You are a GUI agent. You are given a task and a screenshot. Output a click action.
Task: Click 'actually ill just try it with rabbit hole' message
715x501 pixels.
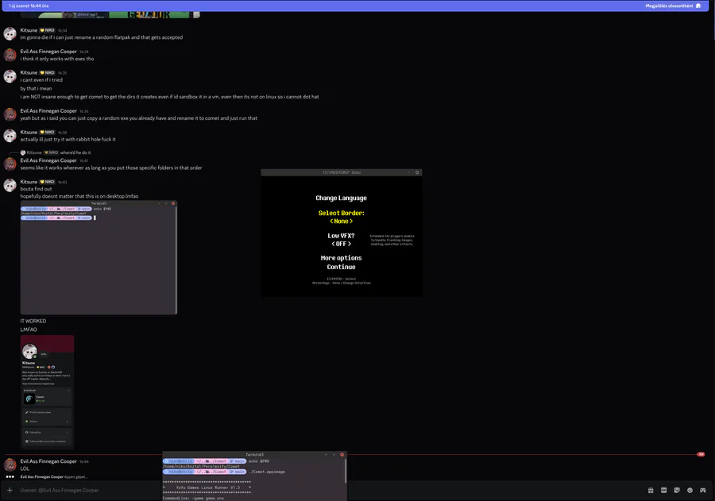pos(68,140)
